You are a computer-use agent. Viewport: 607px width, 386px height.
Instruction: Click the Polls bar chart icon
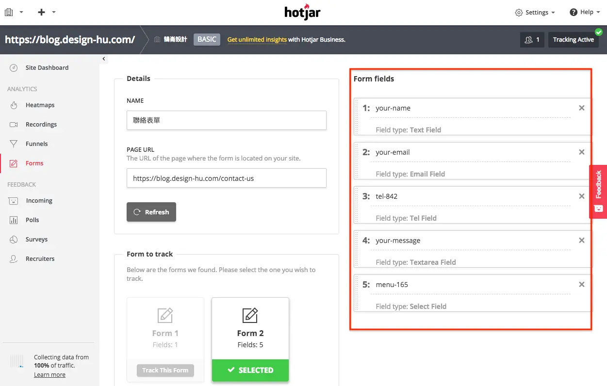point(14,220)
